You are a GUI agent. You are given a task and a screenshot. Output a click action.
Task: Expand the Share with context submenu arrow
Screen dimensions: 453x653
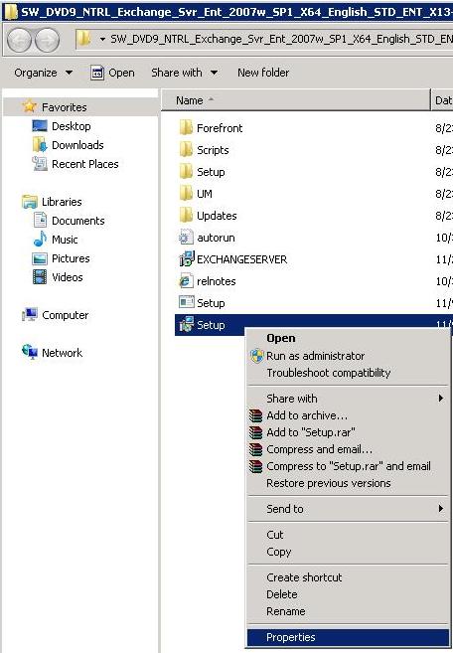coord(440,399)
